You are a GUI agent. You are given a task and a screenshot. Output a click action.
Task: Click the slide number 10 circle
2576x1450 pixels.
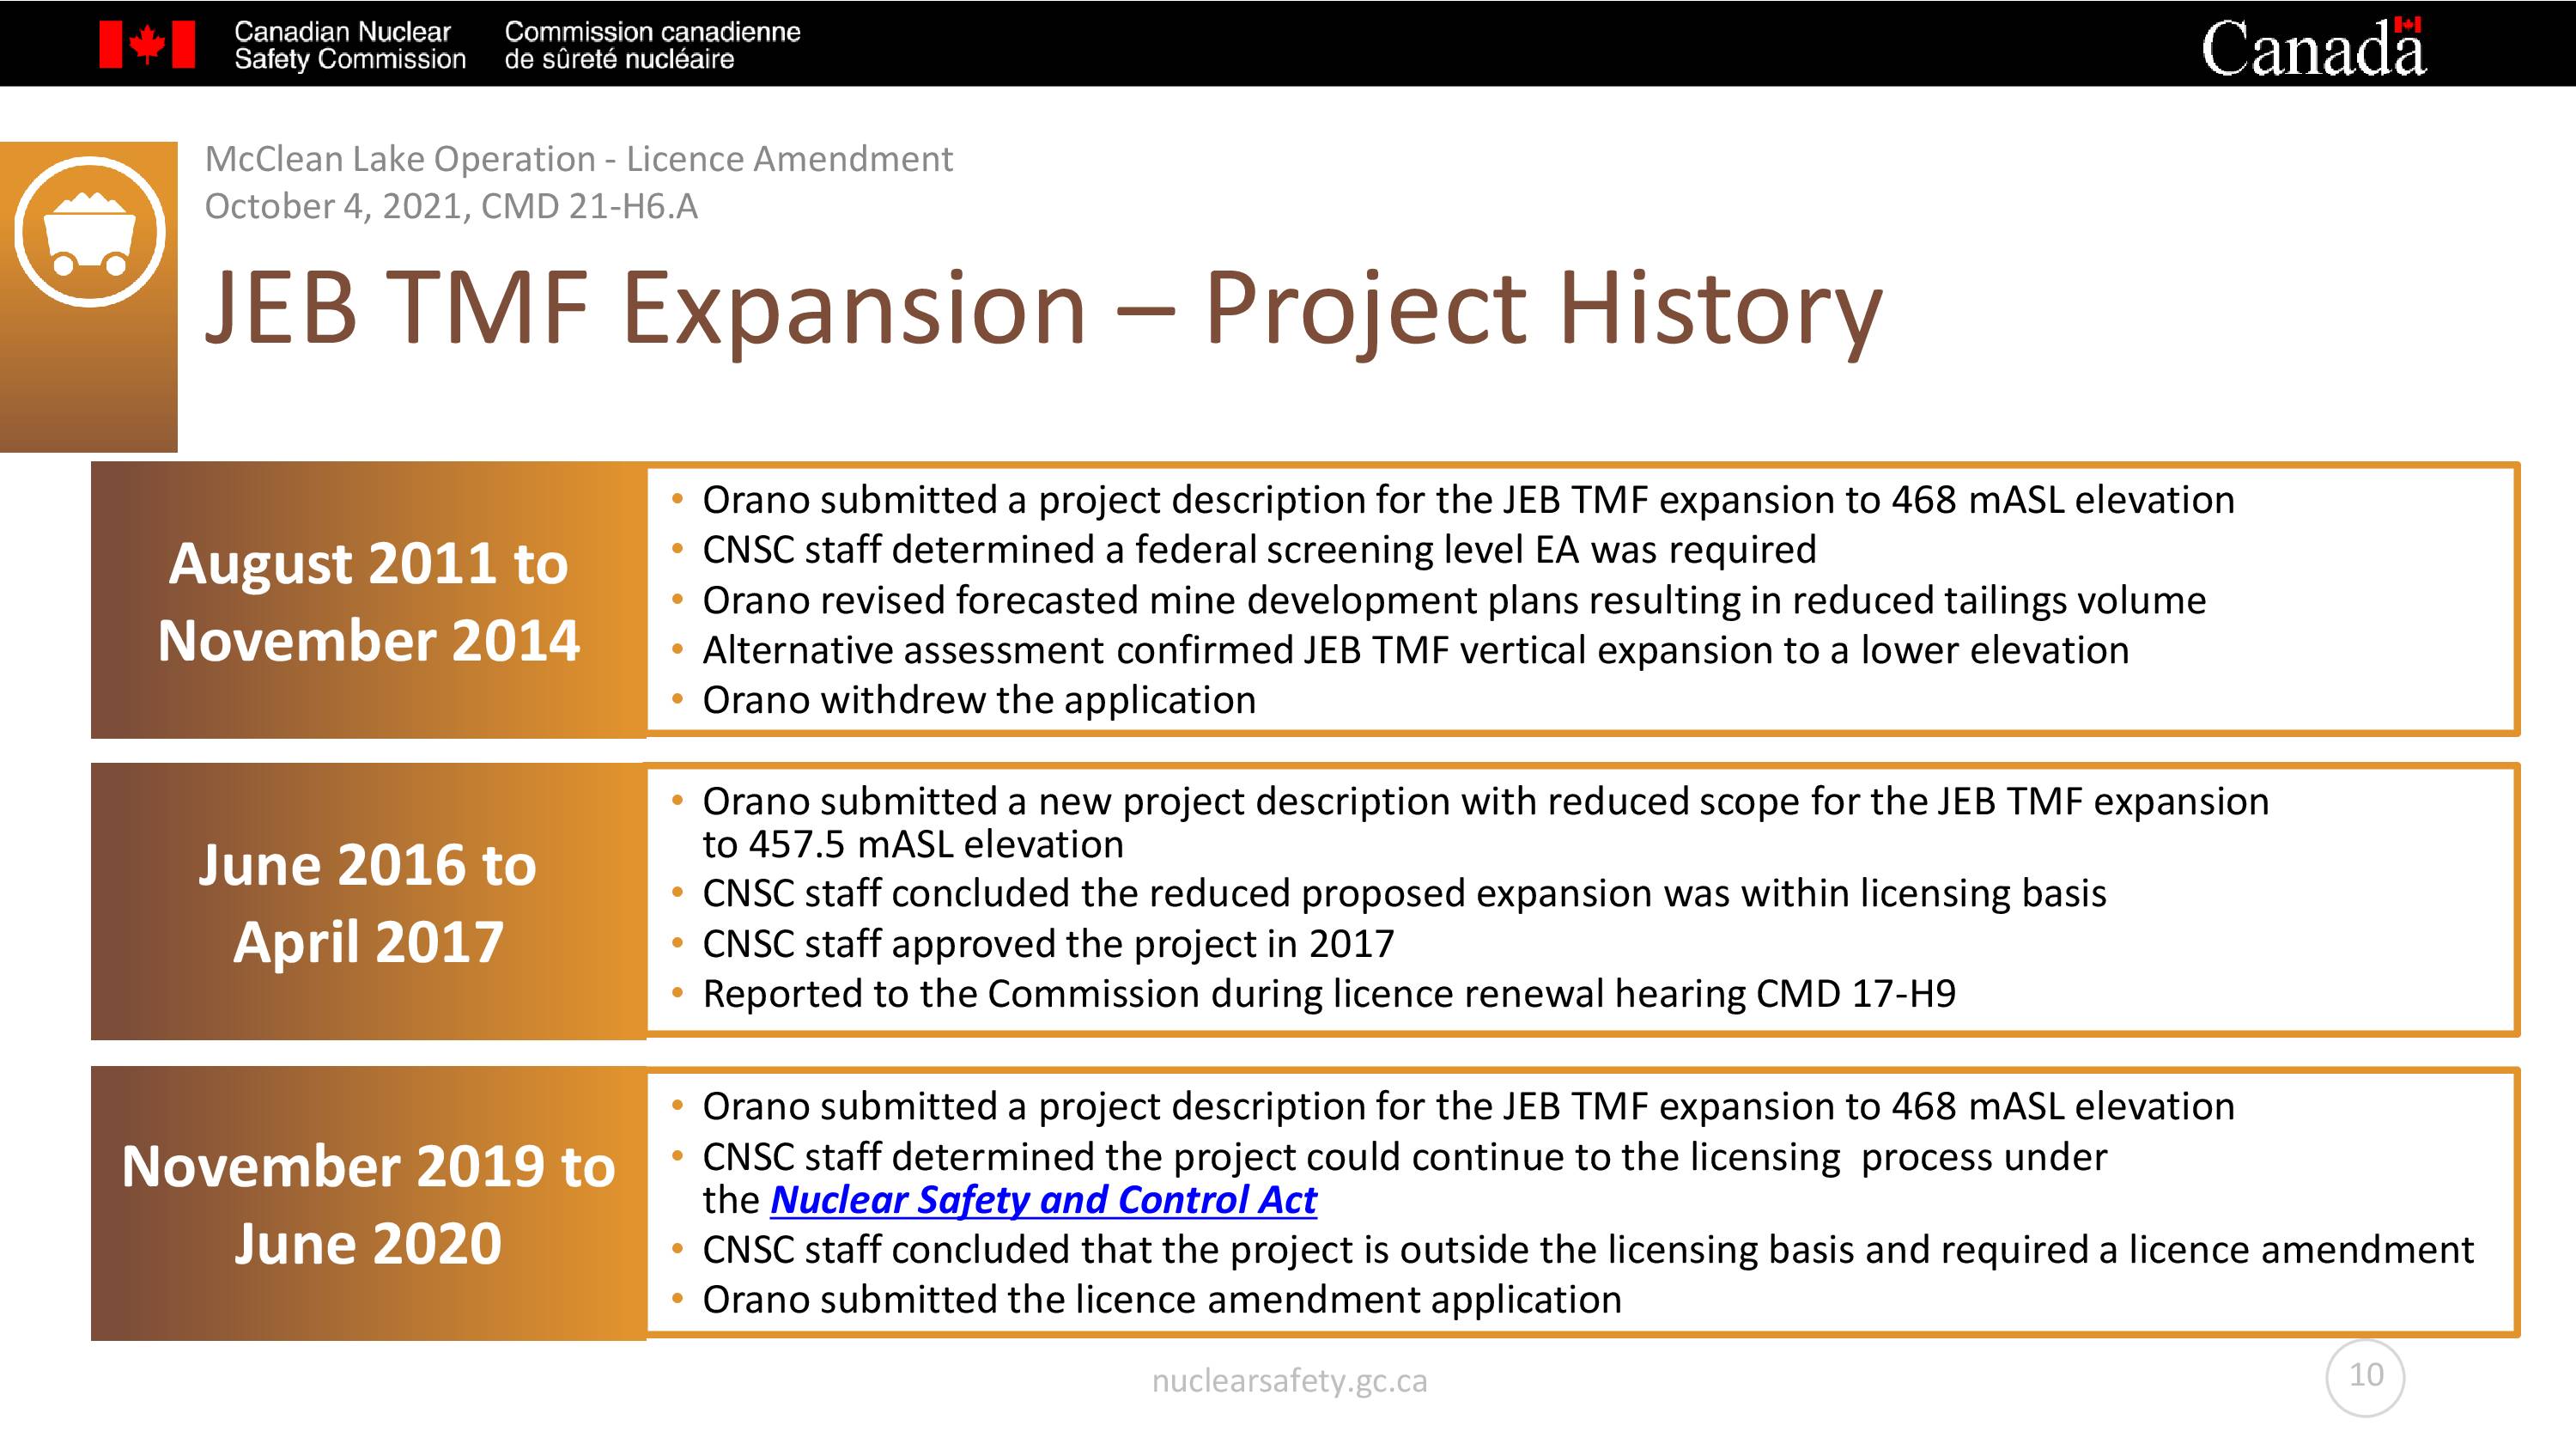[x=2365, y=1377]
